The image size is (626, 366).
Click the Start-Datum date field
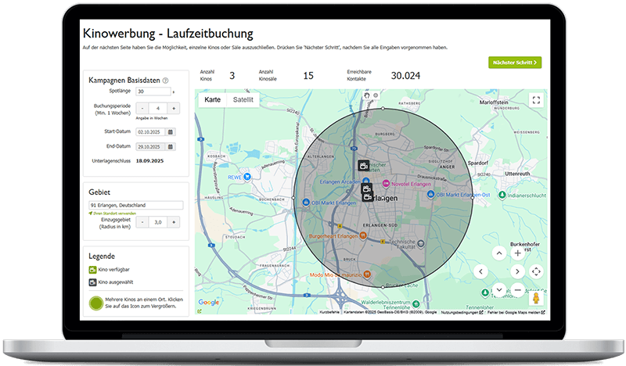150,131
